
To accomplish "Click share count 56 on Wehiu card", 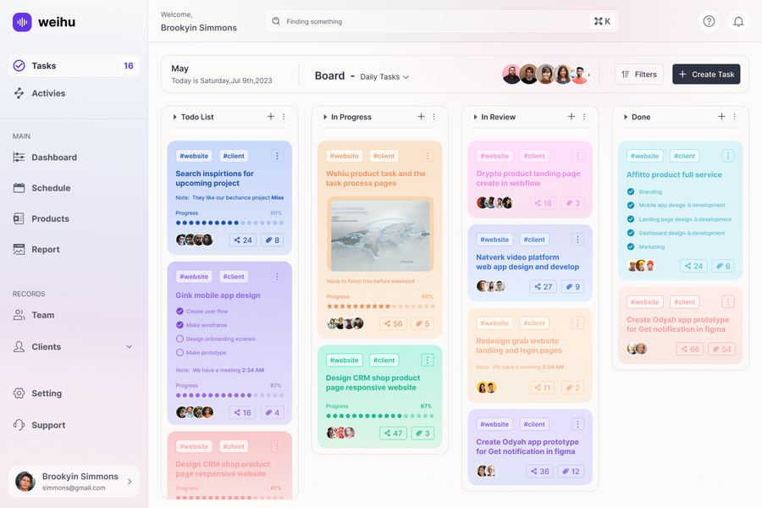I will coord(393,323).
